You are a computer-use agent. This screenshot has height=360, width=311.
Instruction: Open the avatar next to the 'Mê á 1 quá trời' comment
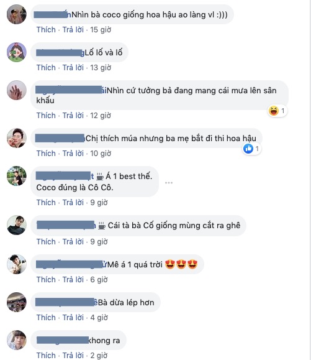click(17, 264)
